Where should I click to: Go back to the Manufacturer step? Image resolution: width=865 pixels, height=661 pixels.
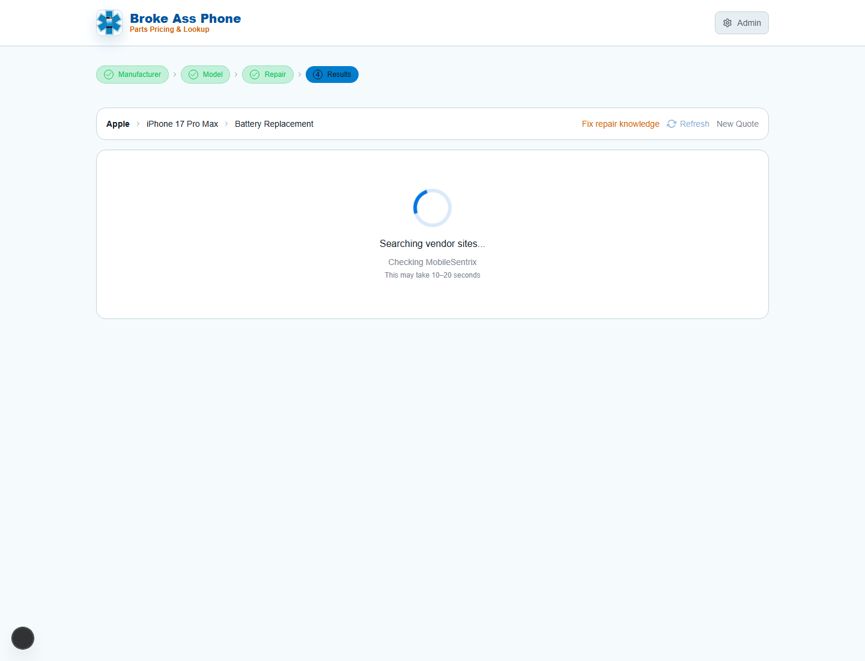click(132, 75)
